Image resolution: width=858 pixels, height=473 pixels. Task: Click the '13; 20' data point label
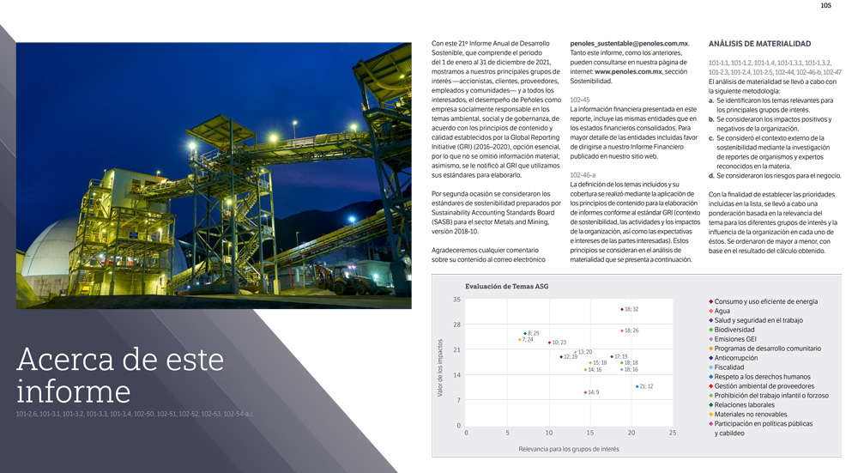(585, 352)
